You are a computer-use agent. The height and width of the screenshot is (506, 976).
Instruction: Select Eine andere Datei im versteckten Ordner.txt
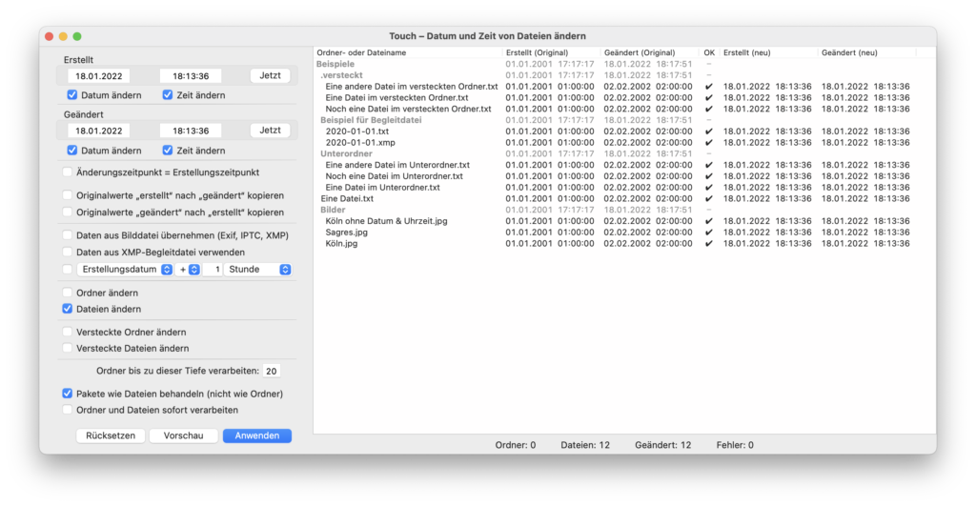[x=625, y=87]
